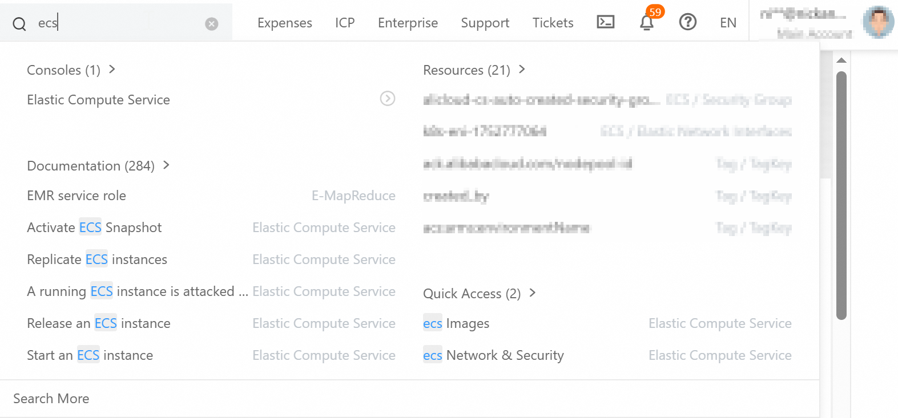The image size is (898, 418).
Task: Open notifications bell with 59 badge
Action: (647, 22)
